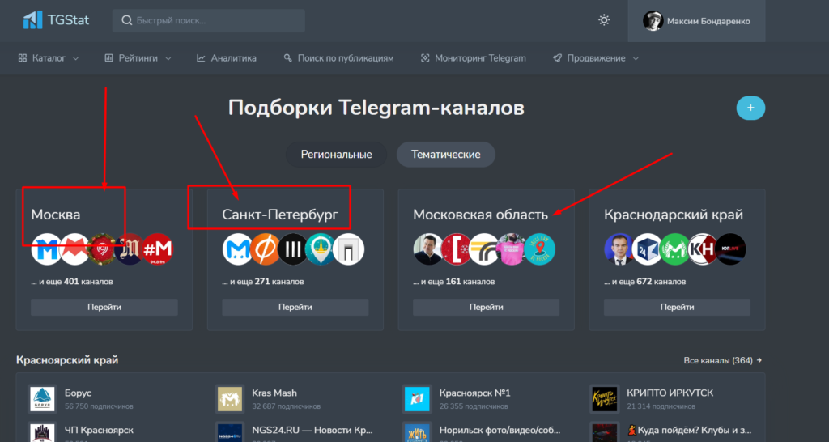The width and height of the screenshot is (829, 442).
Task: Focus the Быстрый поиск search field
Action: coord(210,20)
